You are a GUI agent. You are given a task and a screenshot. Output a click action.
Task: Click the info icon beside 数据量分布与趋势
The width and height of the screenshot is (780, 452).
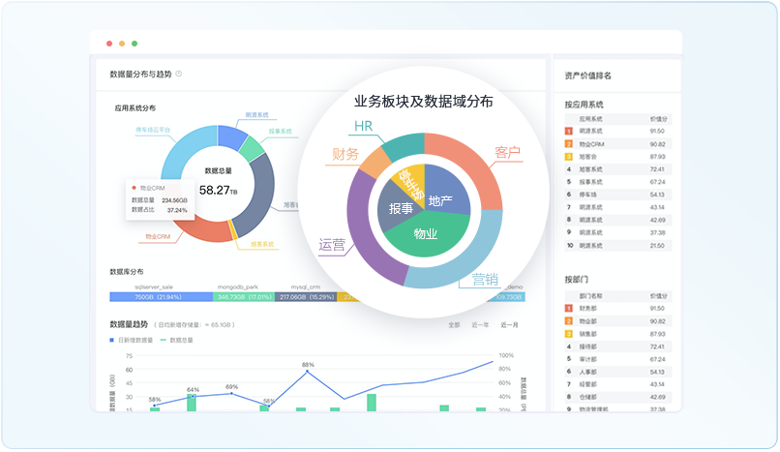click(179, 74)
